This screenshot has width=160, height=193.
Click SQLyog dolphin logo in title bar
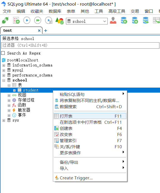[3, 4]
